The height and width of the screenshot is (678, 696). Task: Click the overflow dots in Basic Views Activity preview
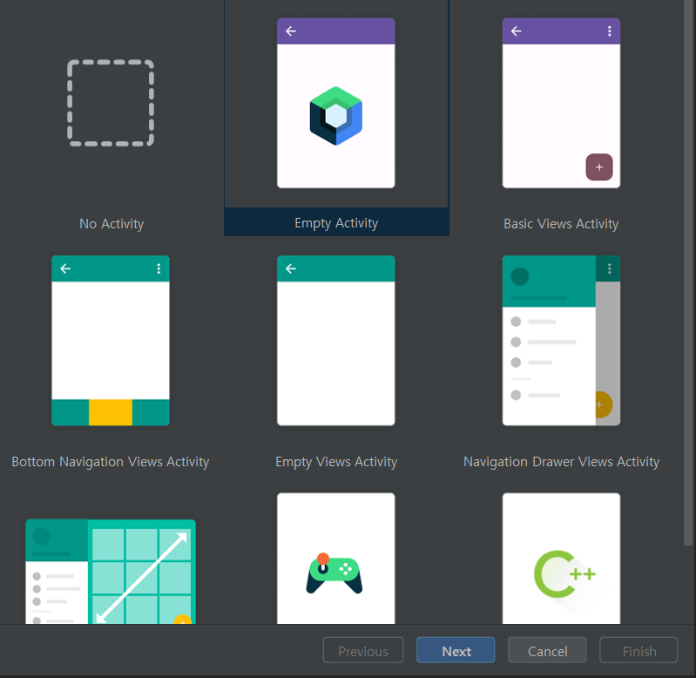pos(610,31)
